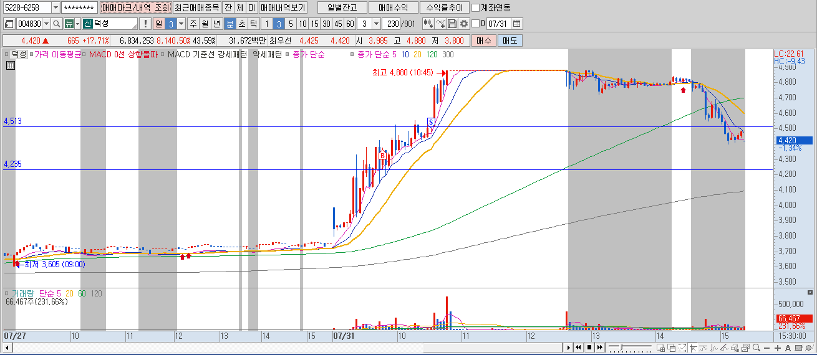Select 틱 tick chart period

pos(253,24)
